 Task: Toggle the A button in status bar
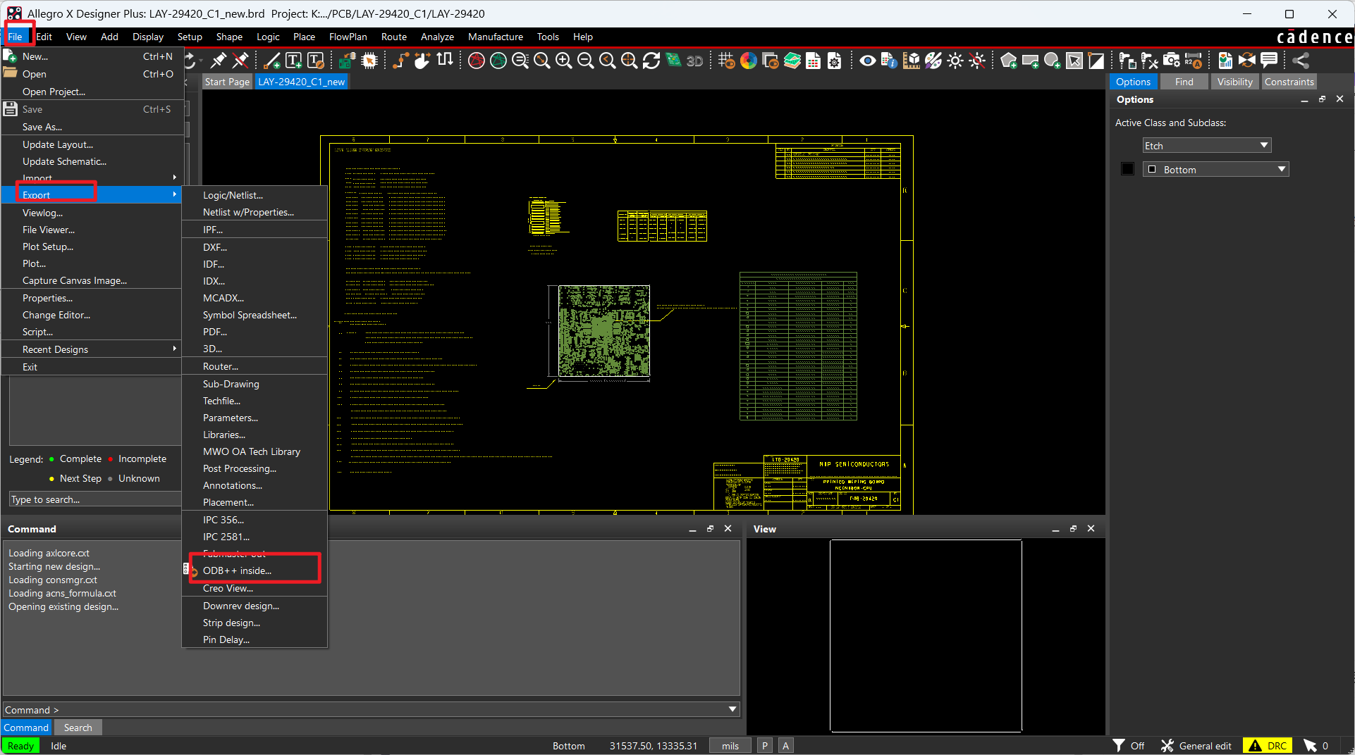pyautogui.click(x=785, y=746)
